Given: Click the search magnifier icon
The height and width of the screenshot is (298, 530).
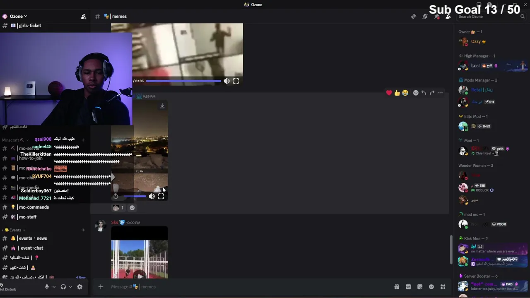Looking at the screenshot, I should [523, 17].
